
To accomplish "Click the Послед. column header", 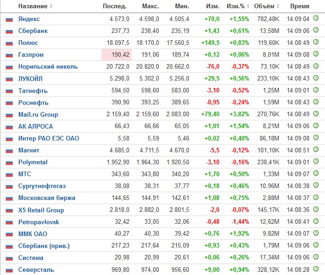I will [x=115, y=6].
